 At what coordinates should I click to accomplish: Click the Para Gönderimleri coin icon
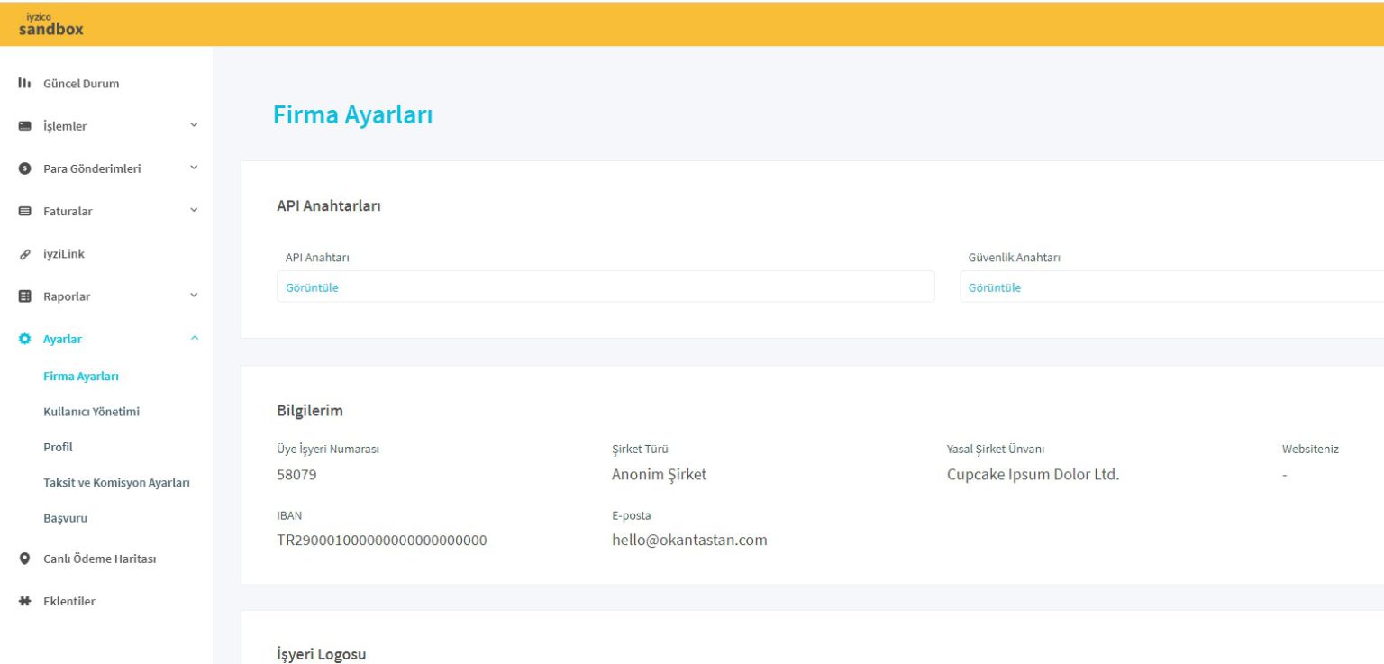tap(24, 168)
